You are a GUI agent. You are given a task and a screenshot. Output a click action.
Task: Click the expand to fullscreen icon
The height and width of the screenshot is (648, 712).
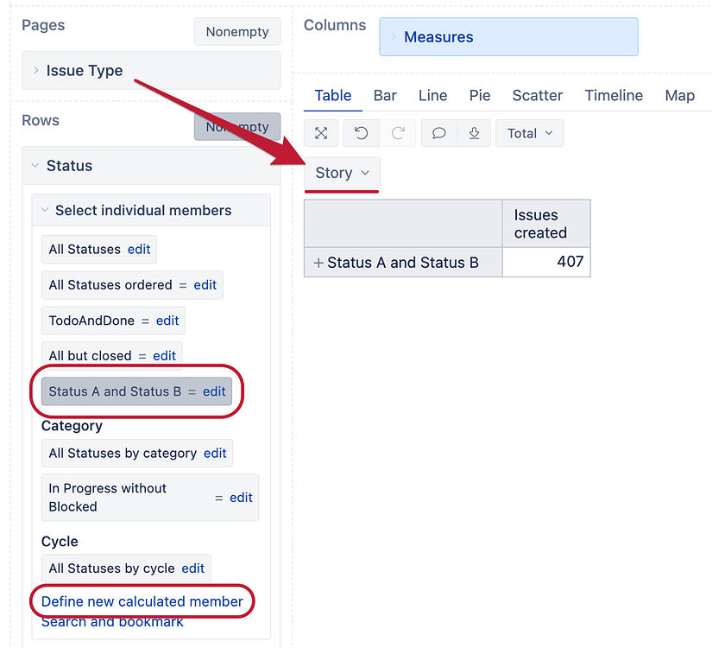click(x=320, y=133)
